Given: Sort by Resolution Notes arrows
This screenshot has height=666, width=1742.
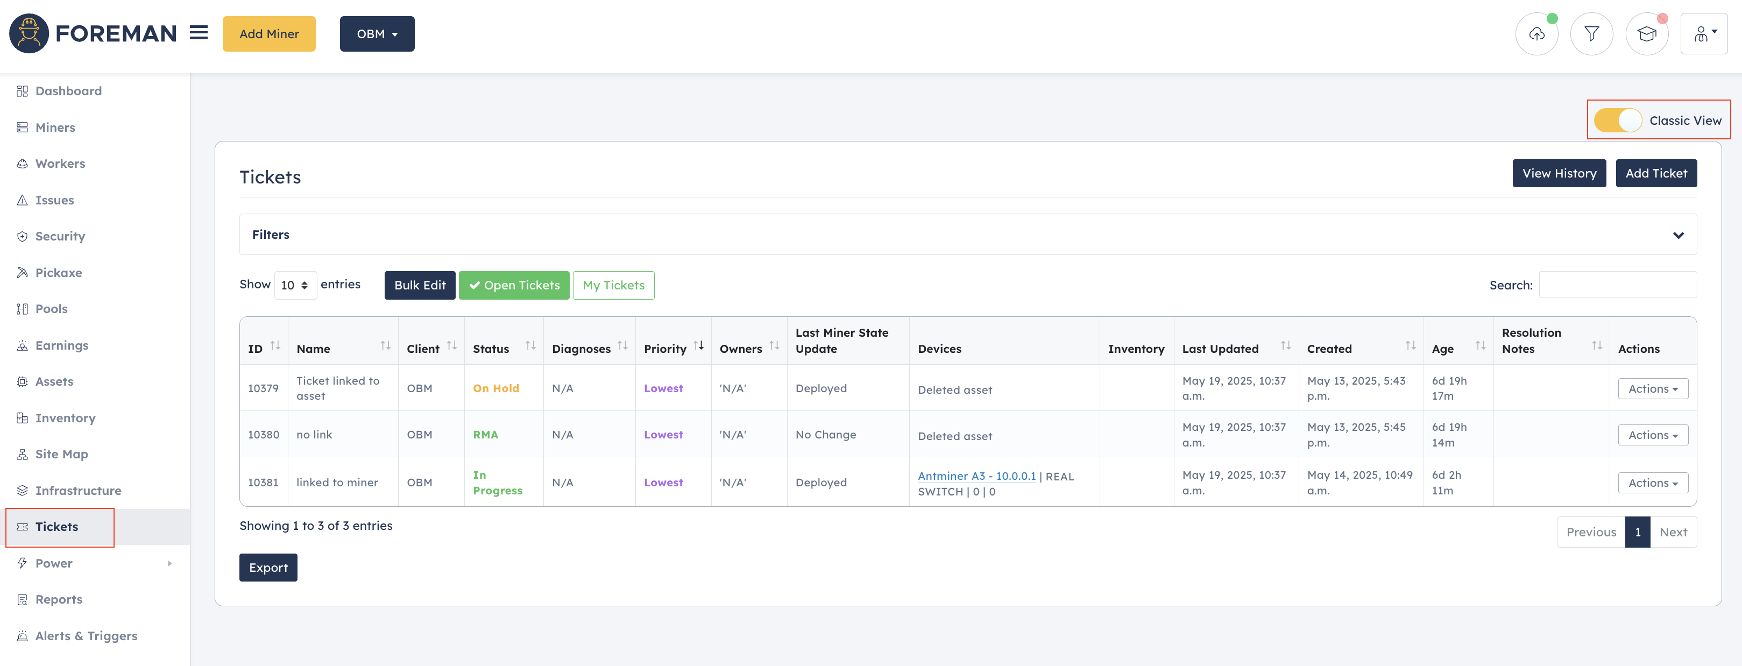Looking at the screenshot, I should (1597, 345).
